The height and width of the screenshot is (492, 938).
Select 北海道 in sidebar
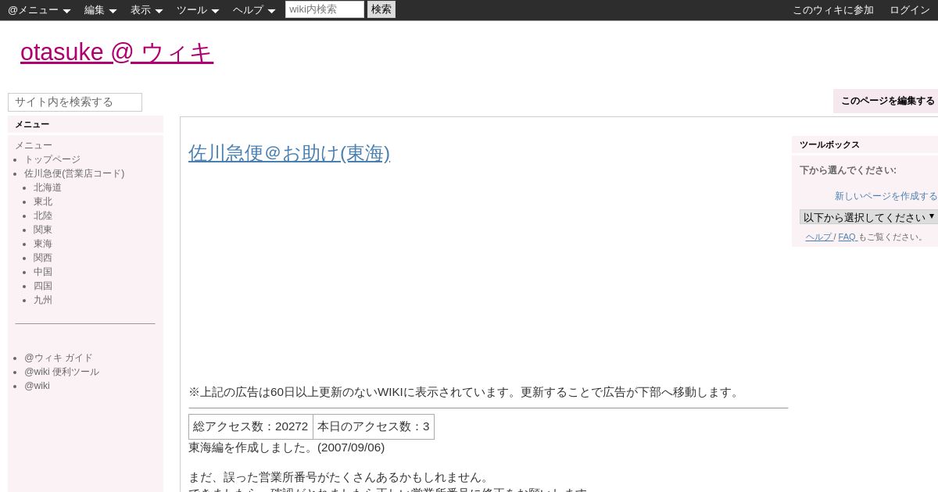point(48,187)
